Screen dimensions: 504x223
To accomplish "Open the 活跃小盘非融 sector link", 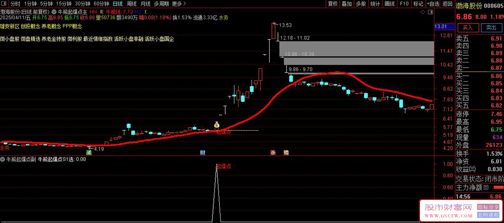I will pyautogui.click(x=129, y=39).
